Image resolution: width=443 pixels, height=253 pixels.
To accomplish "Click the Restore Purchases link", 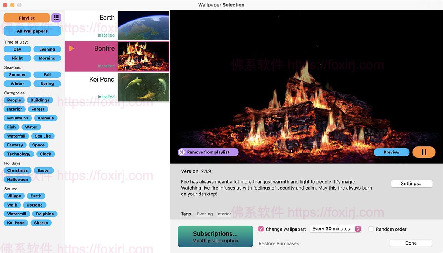I will 279,243.
